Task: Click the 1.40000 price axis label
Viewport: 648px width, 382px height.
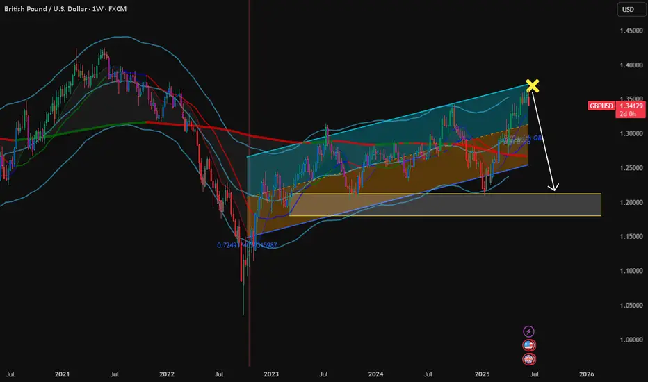Action: (x=631, y=65)
